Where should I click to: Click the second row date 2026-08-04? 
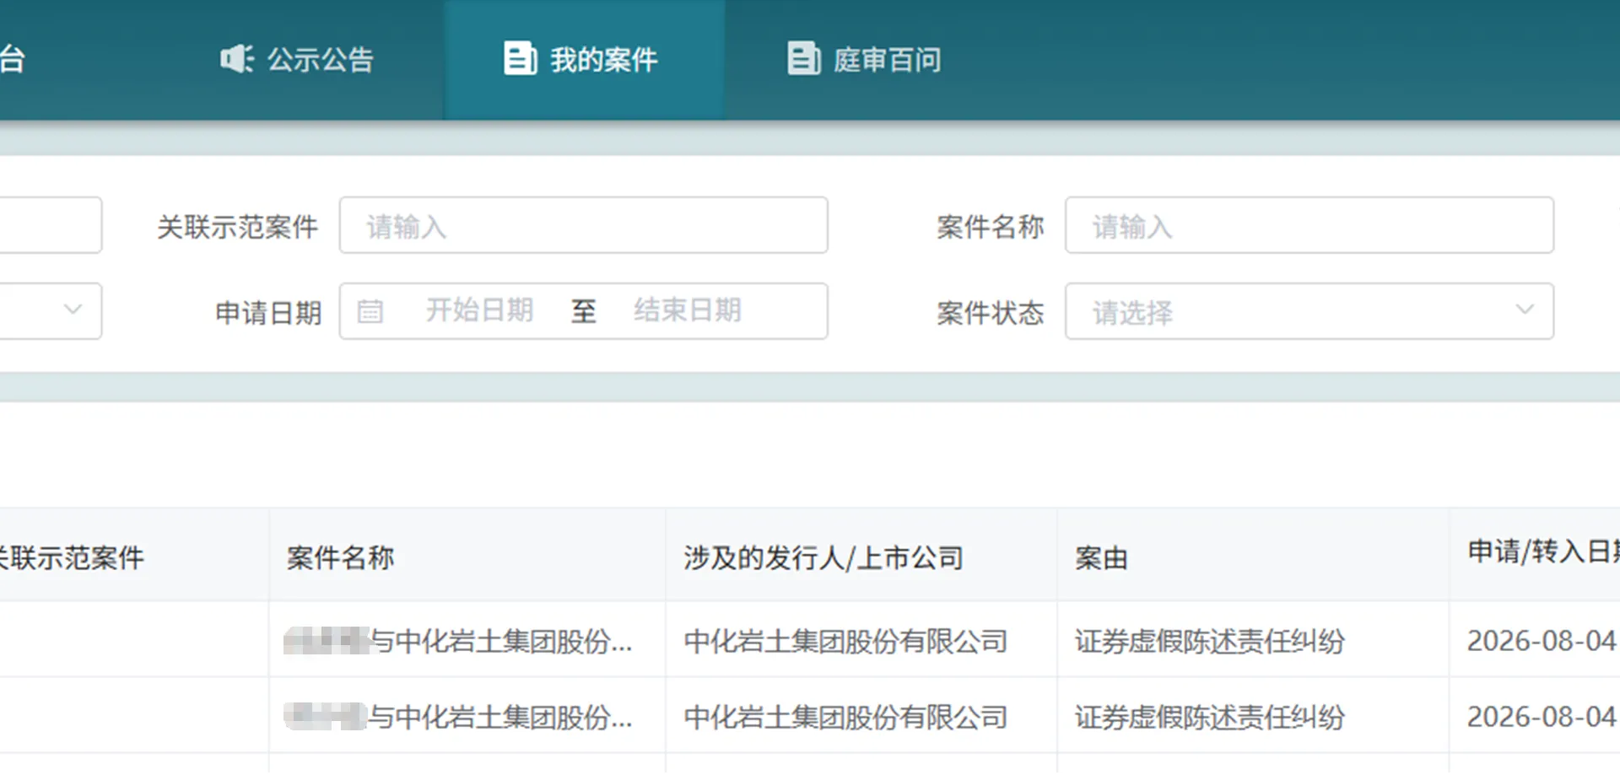coord(1542,717)
